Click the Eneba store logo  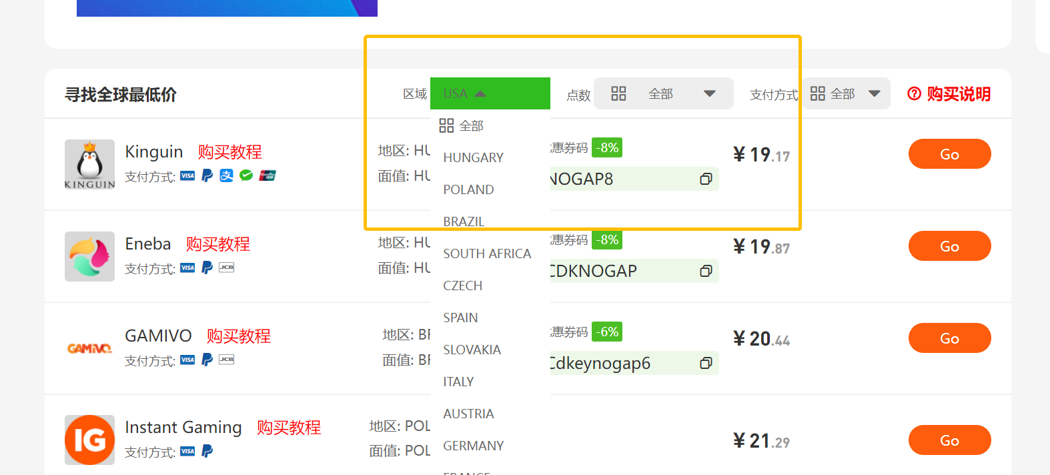coord(89,256)
